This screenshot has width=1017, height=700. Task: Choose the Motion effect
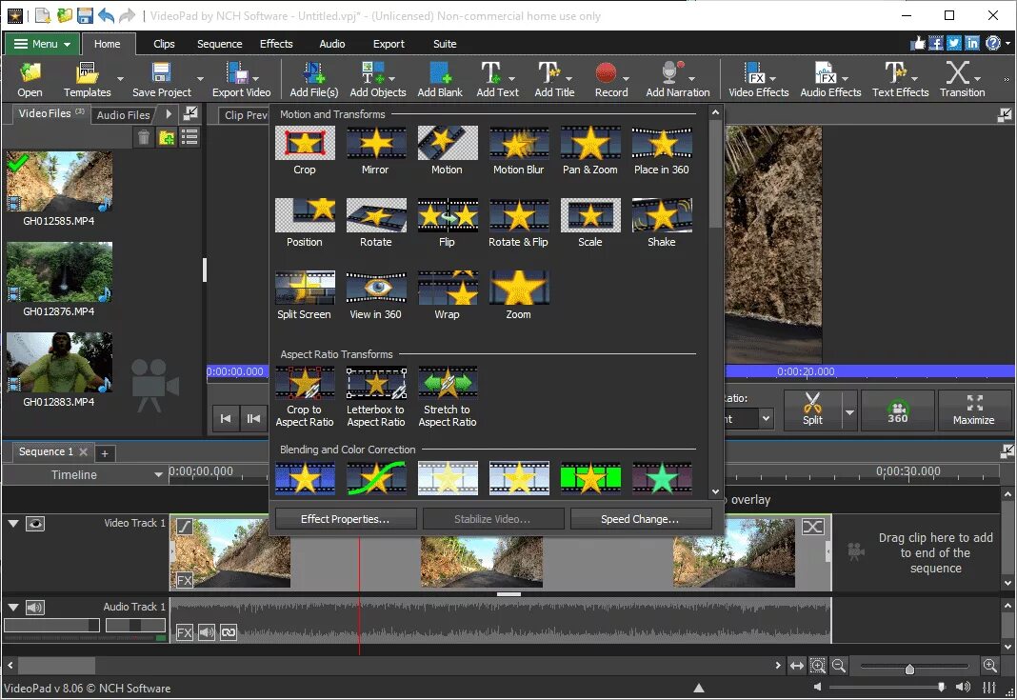click(x=447, y=150)
